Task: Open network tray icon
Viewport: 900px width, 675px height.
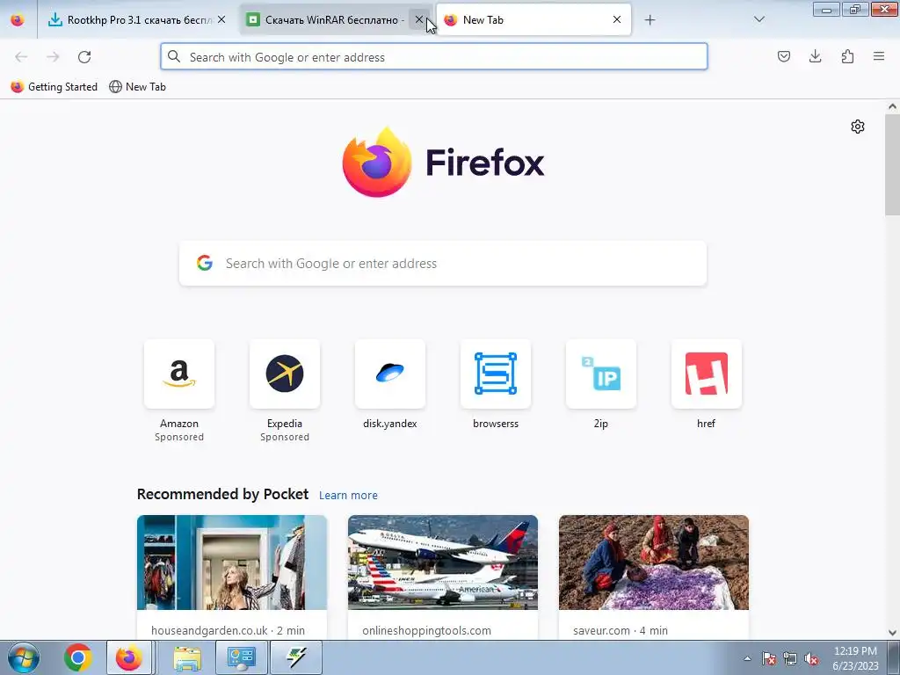Action: click(790, 658)
